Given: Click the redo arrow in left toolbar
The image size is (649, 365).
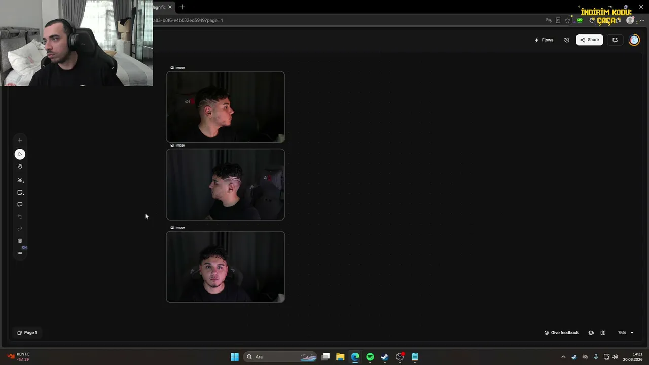Looking at the screenshot, I should [20, 229].
